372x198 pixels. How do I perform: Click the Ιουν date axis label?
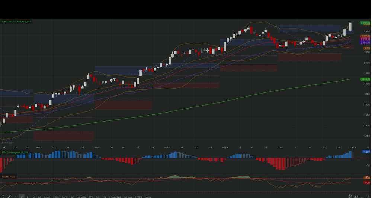[97, 147]
